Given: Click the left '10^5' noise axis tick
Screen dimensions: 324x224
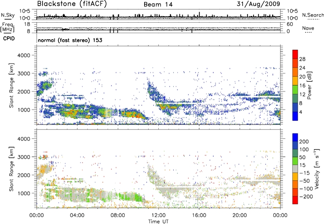Looking at the screenshot, I should point(25,11).
